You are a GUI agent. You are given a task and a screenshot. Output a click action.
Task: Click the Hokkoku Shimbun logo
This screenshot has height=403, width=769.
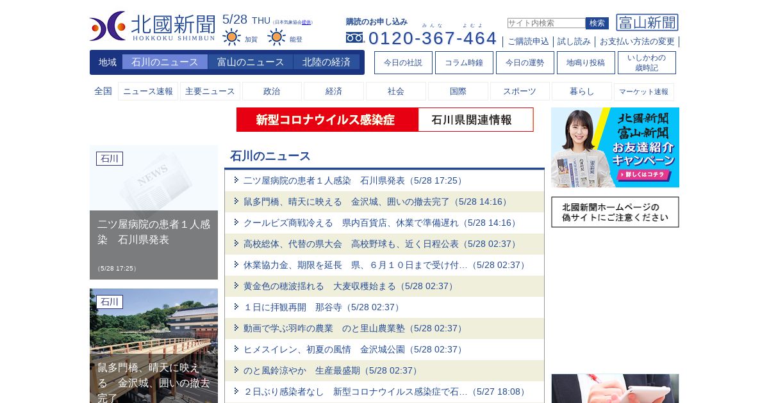[153, 26]
